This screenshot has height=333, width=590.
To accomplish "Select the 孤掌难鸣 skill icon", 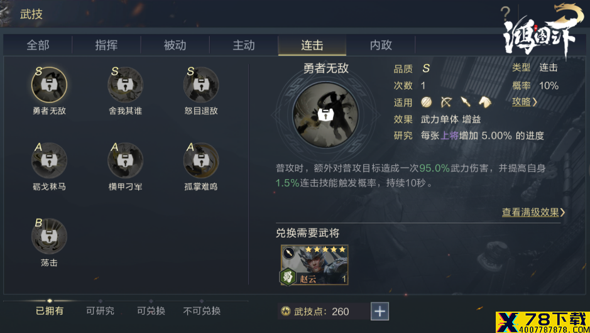I will coord(201,161).
